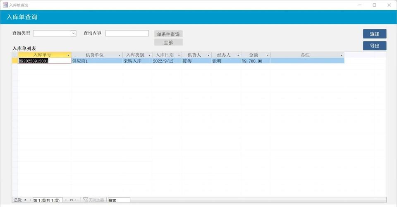Go to previous record navigation arrow
Image resolution: width=397 pixels, height=207 pixels.
pyautogui.click(x=30, y=200)
